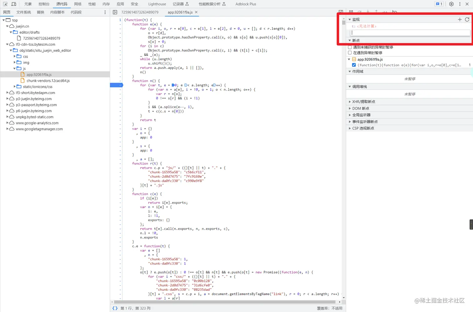Open the 记录器 recorder tab
The width and height of the screenshot is (473, 312).
point(181,4)
